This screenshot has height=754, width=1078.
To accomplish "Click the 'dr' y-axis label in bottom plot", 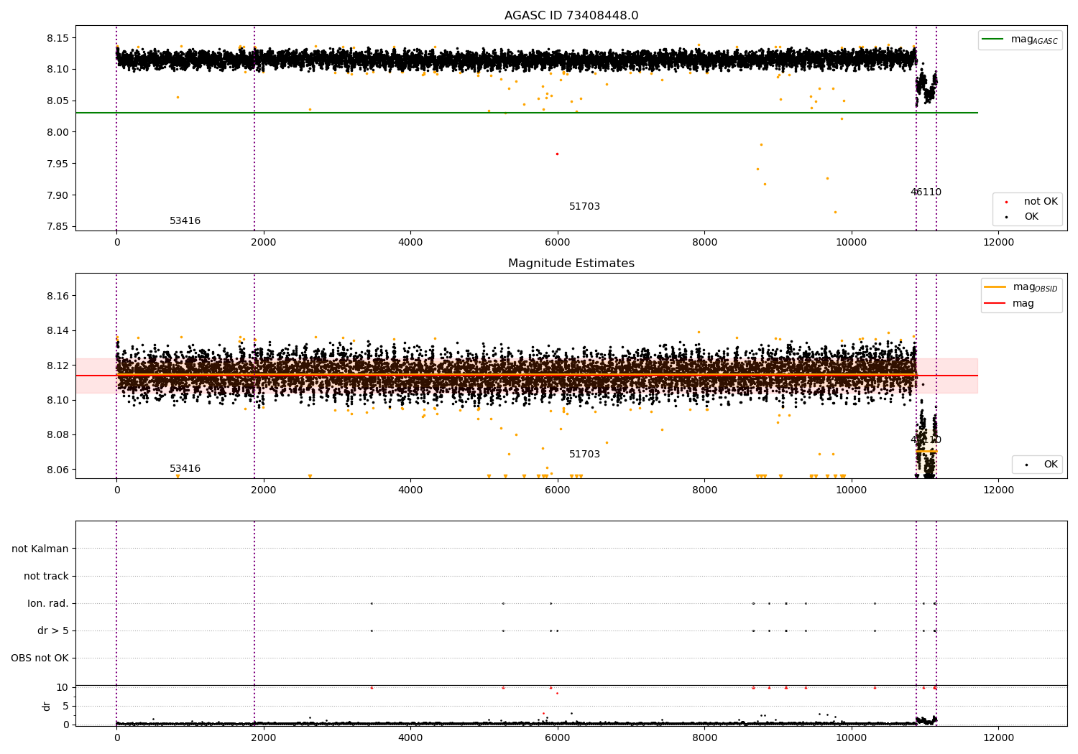I will click(x=47, y=706).
